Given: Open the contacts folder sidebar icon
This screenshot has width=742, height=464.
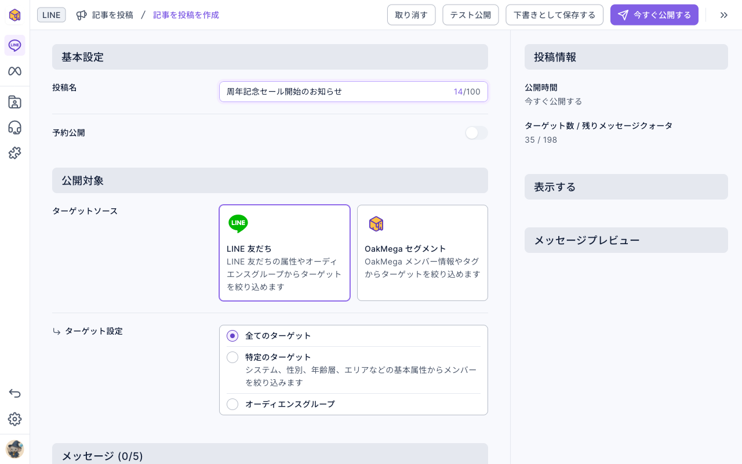Looking at the screenshot, I should 14,102.
